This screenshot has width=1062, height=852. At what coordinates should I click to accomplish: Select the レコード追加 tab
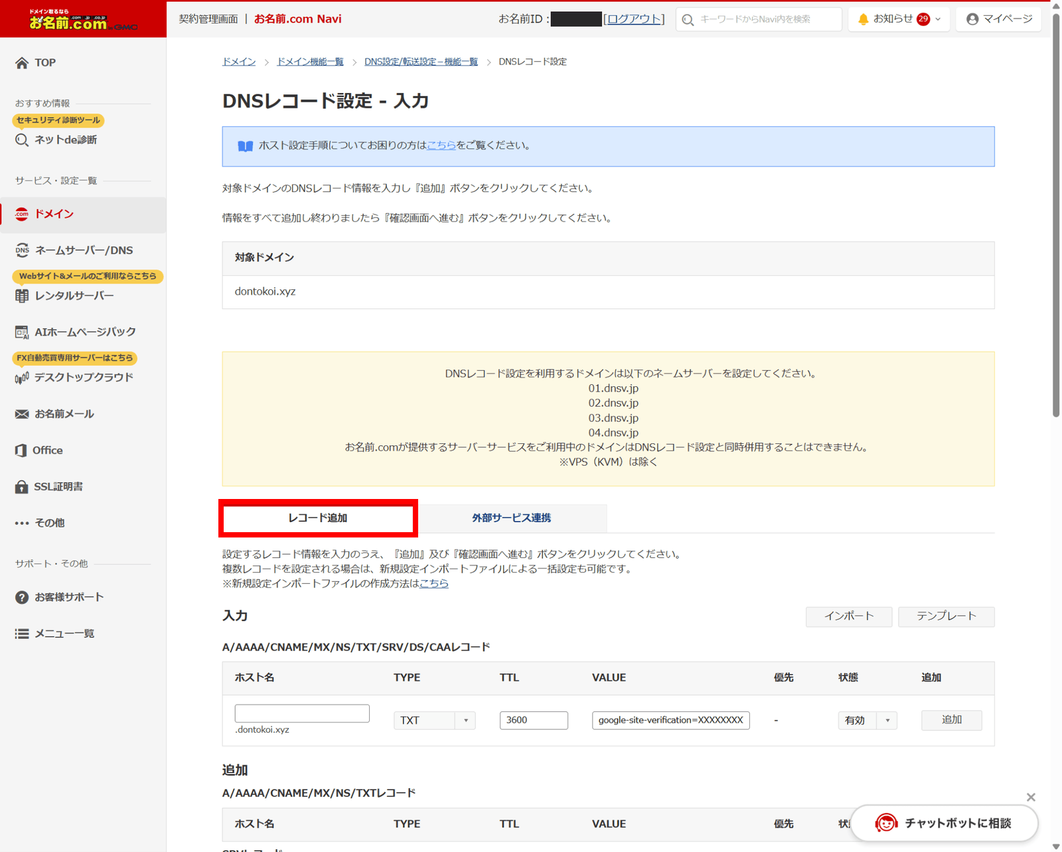(x=318, y=518)
